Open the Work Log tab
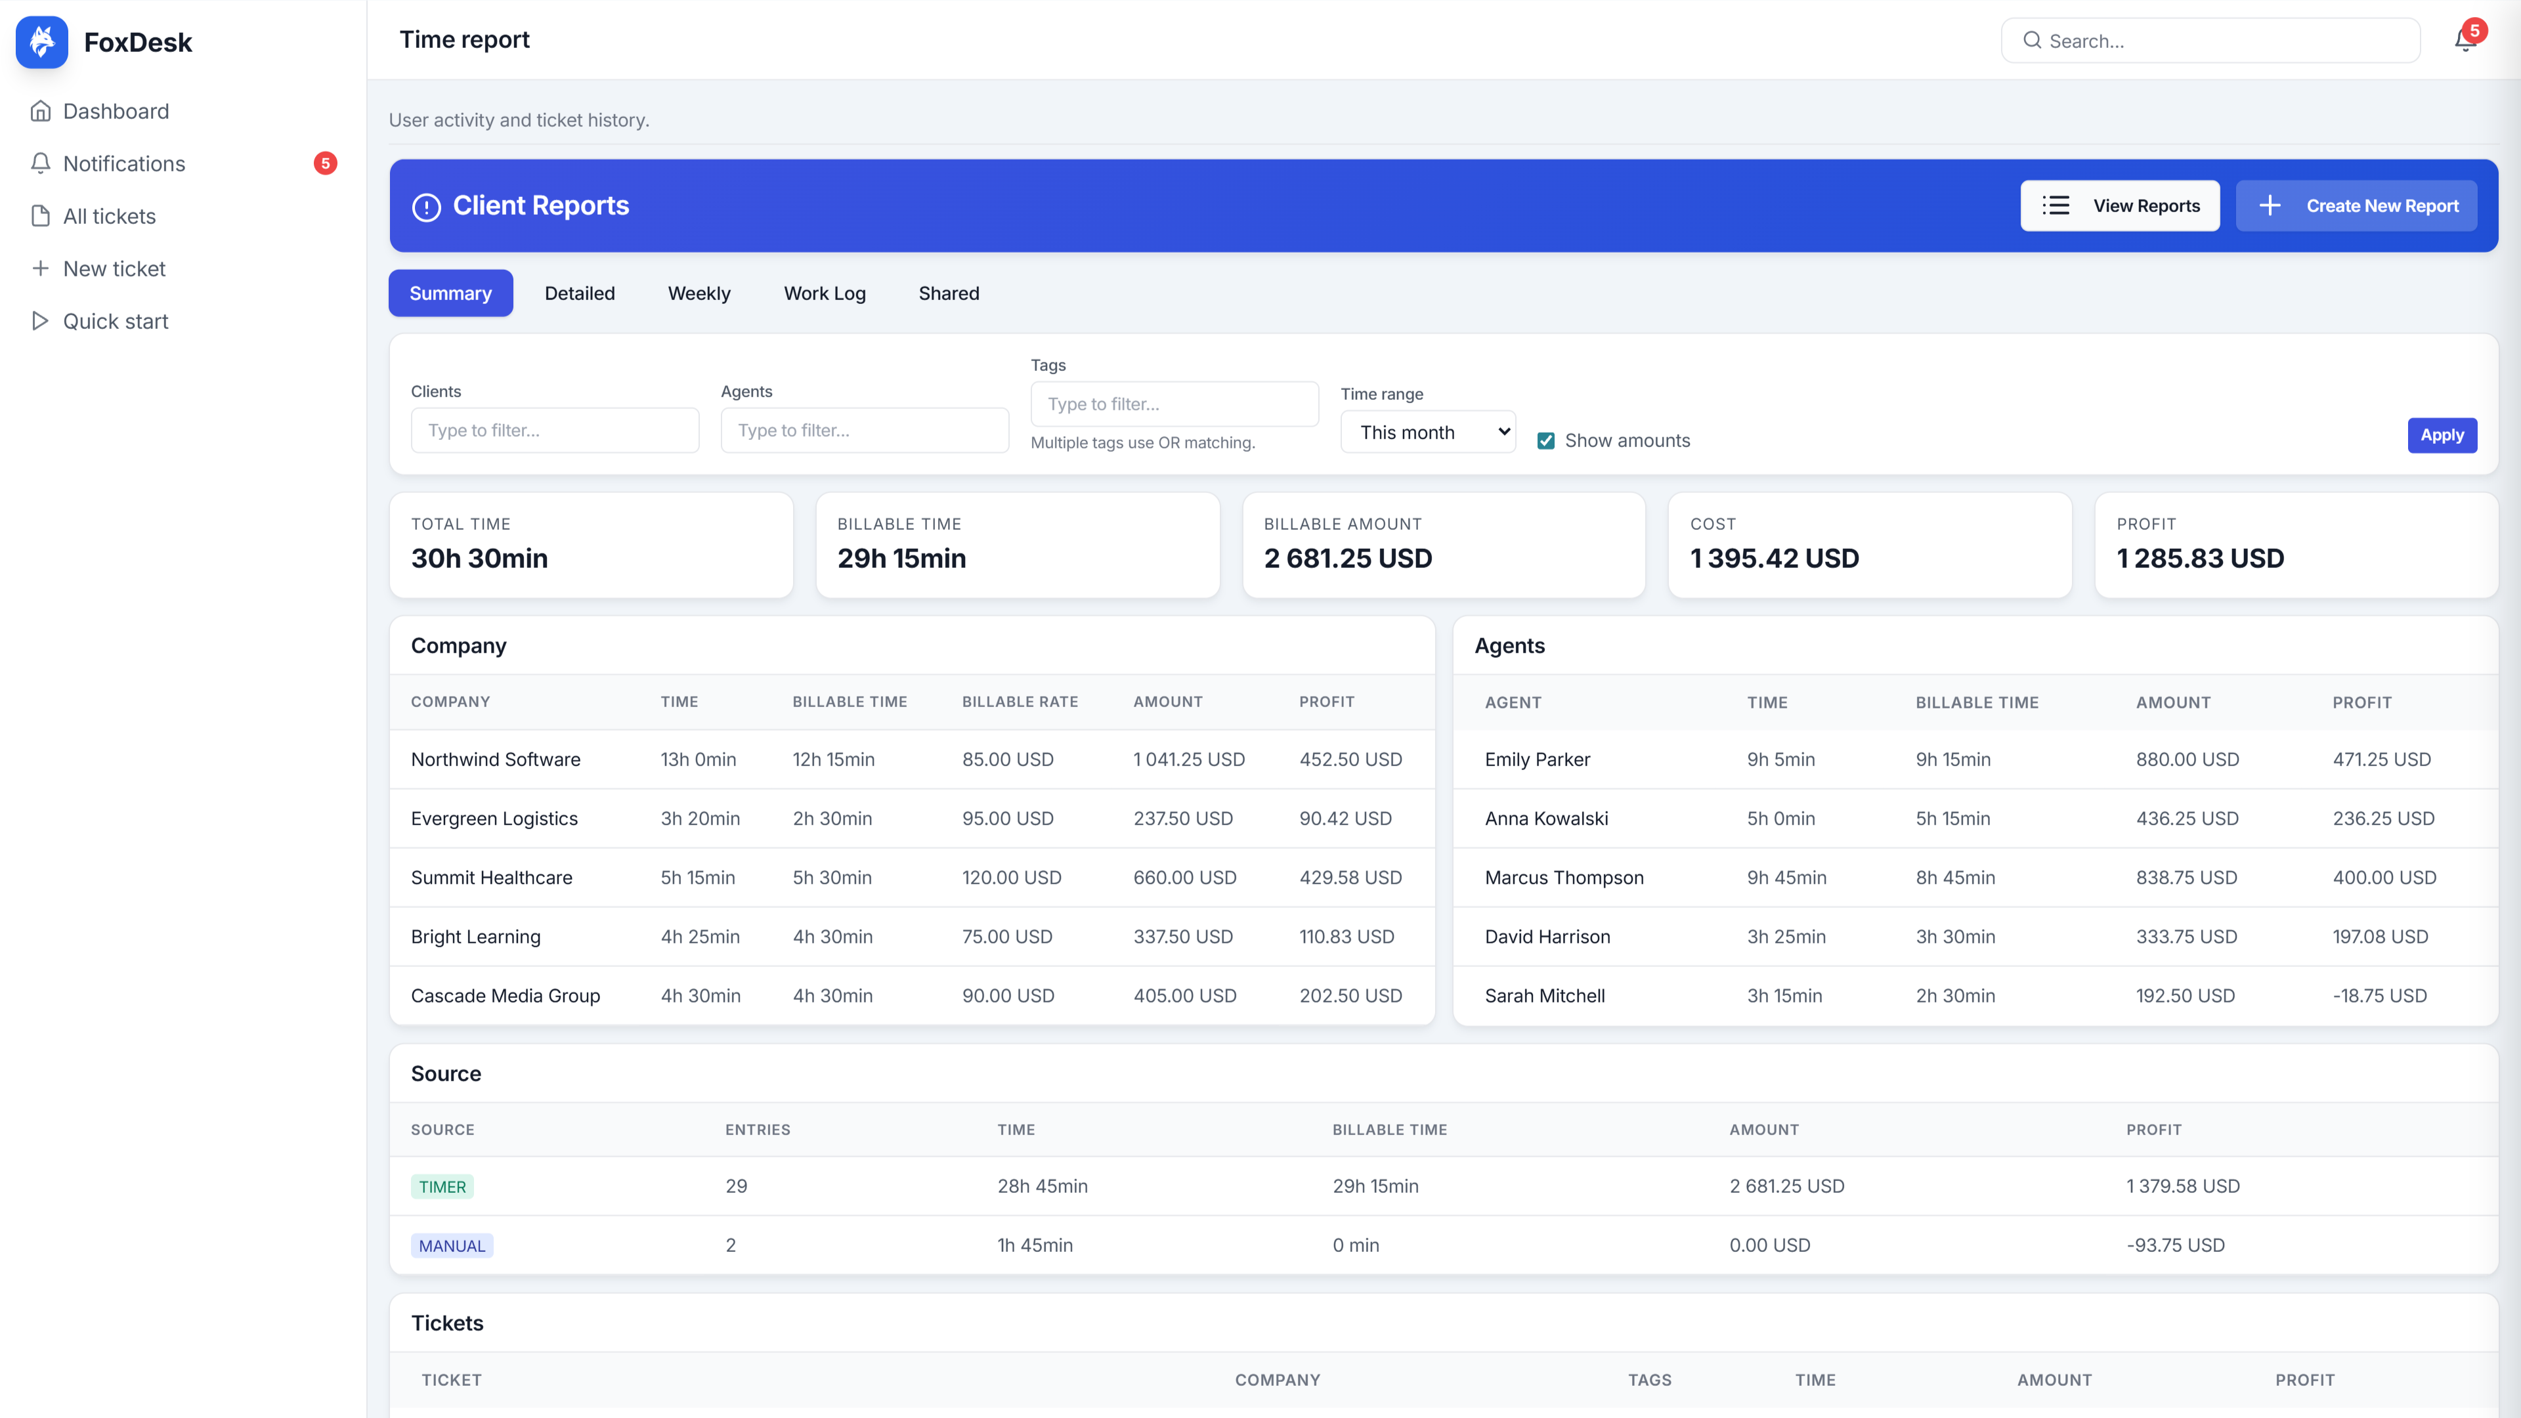 pyautogui.click(x=824, y=293)
